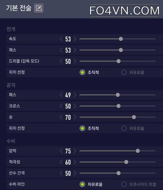Increase 속도 value with right arrow
This screenshot has height=190, width=163.
75,39
